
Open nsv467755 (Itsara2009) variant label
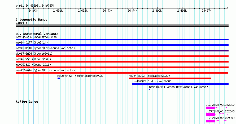(33, 59)
